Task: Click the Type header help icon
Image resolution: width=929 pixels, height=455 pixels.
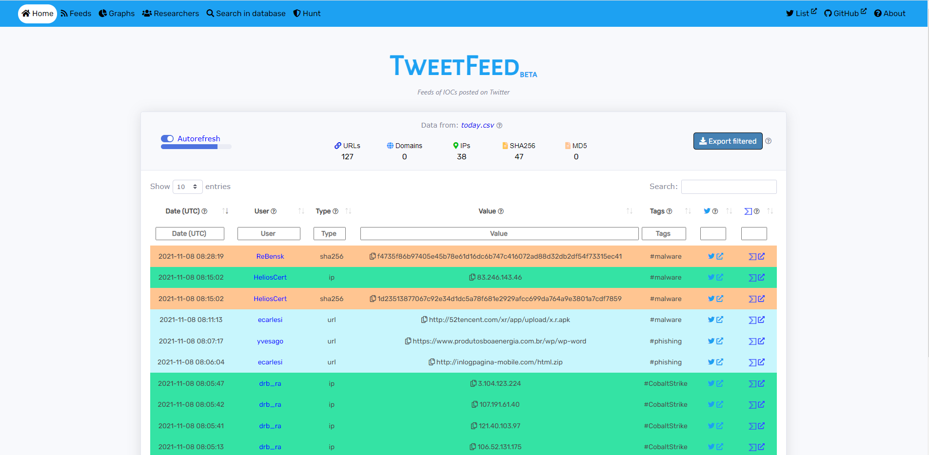Action: pos(336,211)
